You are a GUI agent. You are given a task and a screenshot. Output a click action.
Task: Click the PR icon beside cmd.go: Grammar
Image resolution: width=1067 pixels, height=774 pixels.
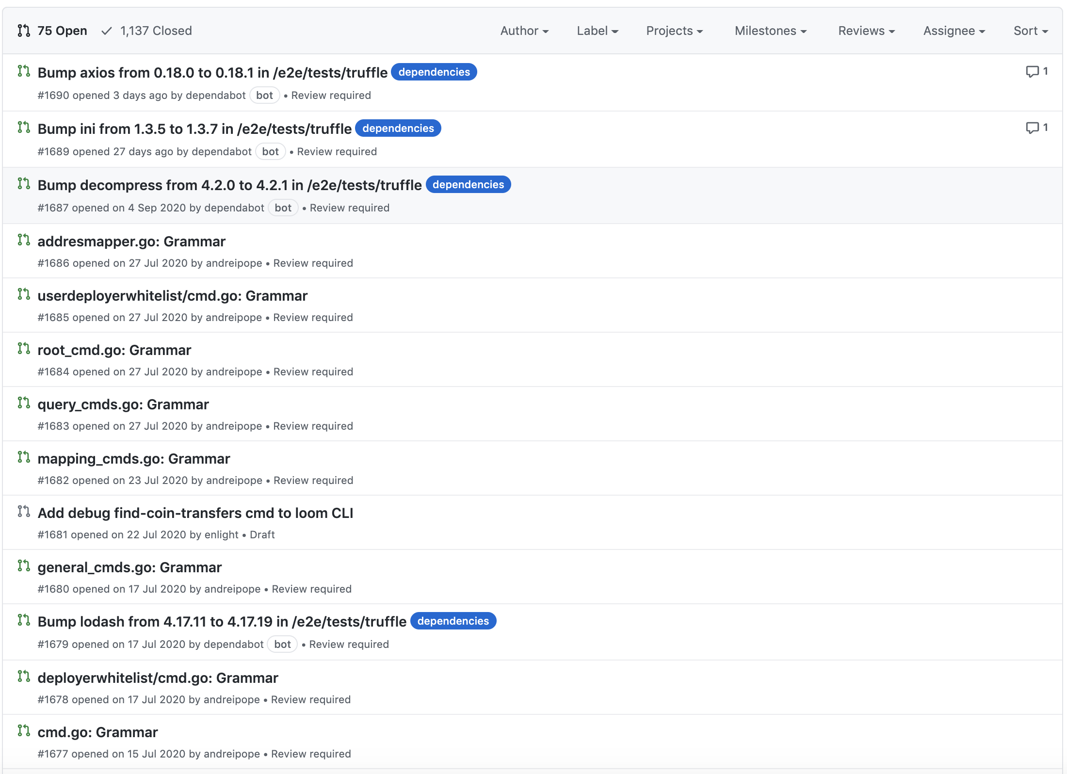[24, 730]
